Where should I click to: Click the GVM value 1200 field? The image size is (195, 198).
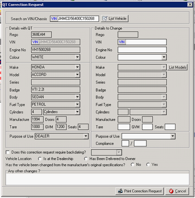click(x=61, y=127)
